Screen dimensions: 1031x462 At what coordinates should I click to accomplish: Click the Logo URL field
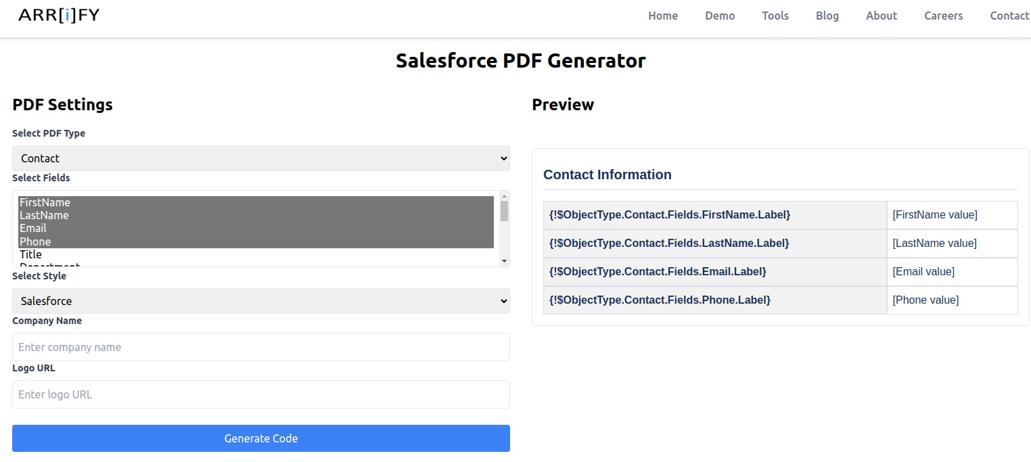pyautogui.click(x=260, y=394)
